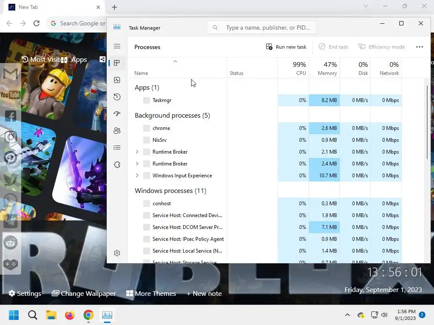The image size is (434, 325).
Task: Open the Reddit shortcut icon
Action: coord(11,242)
